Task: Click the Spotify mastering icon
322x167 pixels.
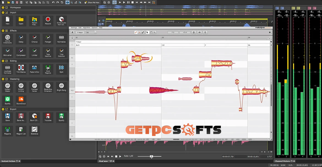Action: pos(7,100)
